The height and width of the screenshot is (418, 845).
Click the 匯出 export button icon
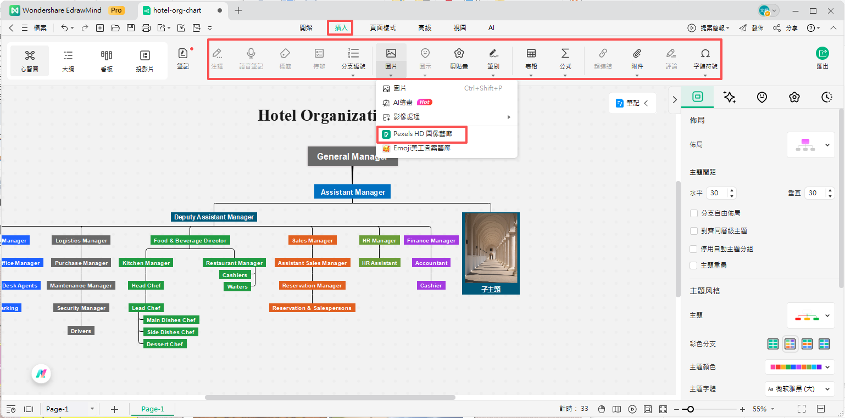coord(822,54)
